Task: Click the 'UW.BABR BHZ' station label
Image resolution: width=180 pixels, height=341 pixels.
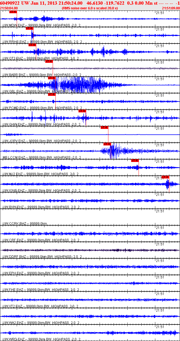Action: [14, 75]
